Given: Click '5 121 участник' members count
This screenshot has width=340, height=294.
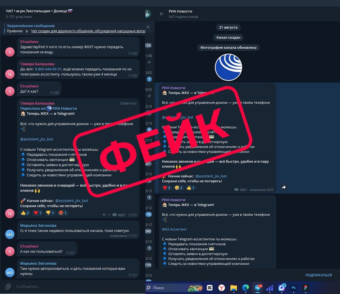Looking at the screenshot, I should point(19,17).
